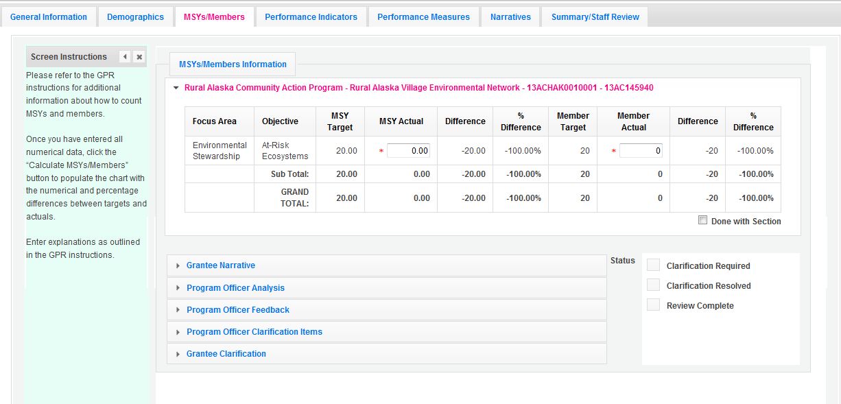Check the Done with Section checkbox
Screen dimensions: 841x404
[702, 220]
